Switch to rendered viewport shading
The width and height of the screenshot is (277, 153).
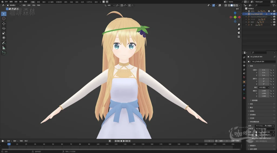(x=237, y=5)
